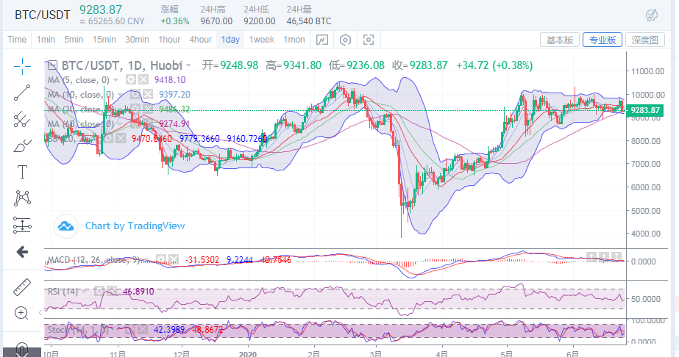This screenshot has height=357, width=679.
Task: Select the crosshair cursor tool
Action: 22,66
